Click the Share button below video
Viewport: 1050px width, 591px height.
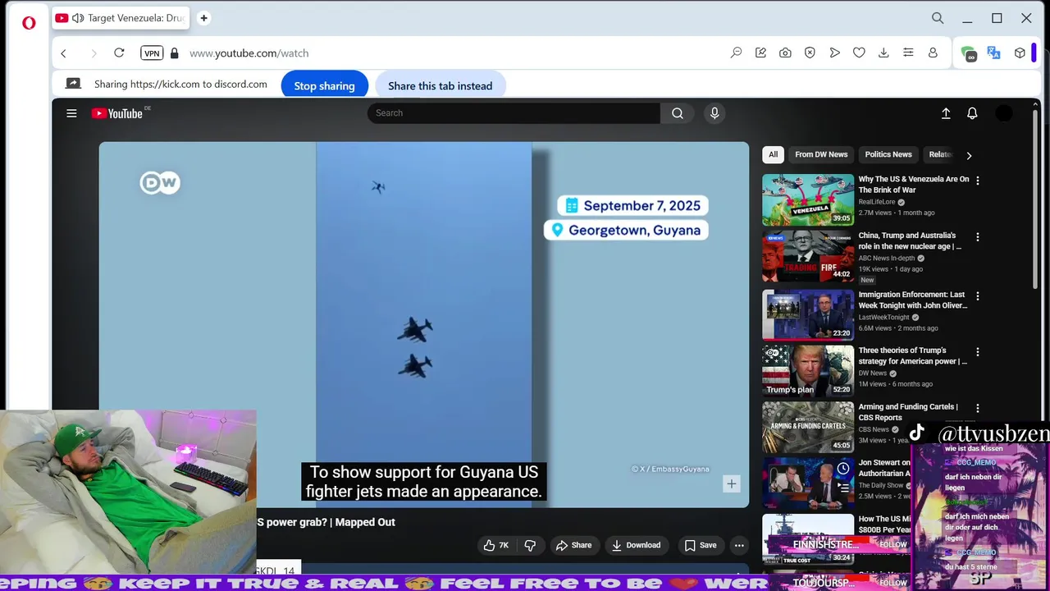pos(573,545)
